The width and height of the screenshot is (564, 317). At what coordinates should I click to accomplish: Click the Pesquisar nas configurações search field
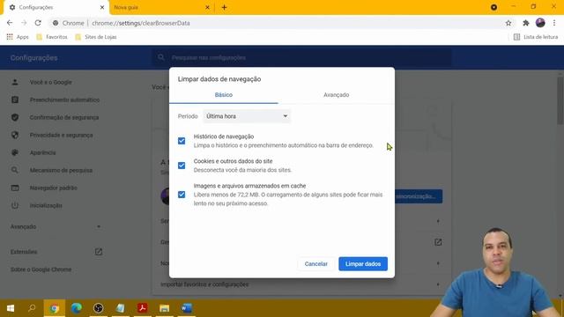click(x=302, y=57)
